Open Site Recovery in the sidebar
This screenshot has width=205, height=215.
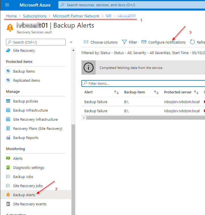click(24, 51)
